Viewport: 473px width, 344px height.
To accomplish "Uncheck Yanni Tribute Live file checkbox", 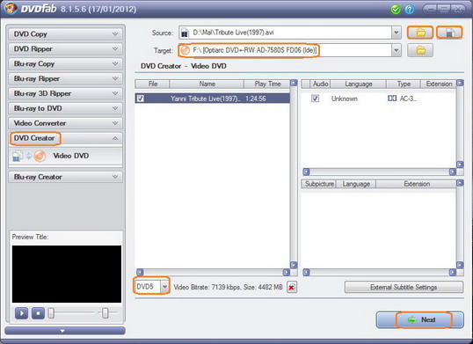I will [141, 99].
